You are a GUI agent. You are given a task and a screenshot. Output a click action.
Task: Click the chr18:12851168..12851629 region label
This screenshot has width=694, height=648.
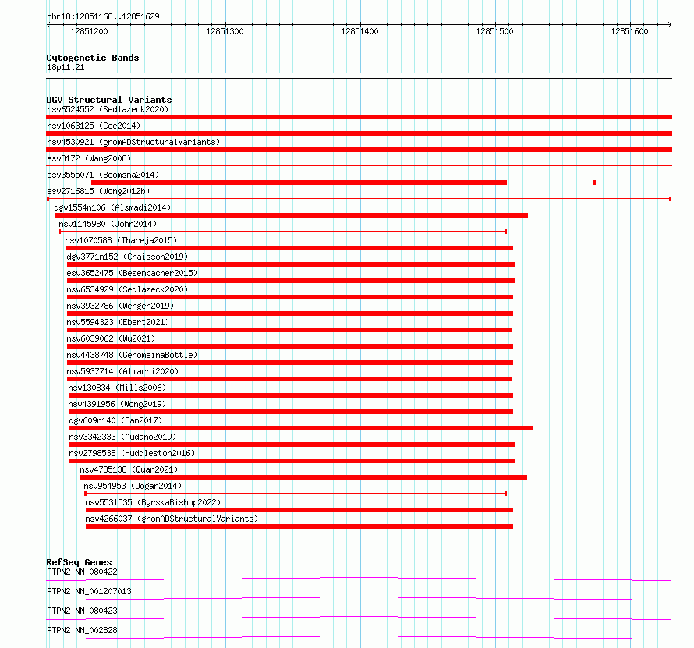coord(103,16)
